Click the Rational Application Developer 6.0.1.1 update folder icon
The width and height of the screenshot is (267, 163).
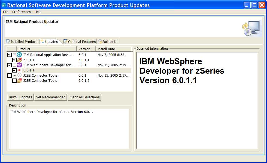pos(19,60)
